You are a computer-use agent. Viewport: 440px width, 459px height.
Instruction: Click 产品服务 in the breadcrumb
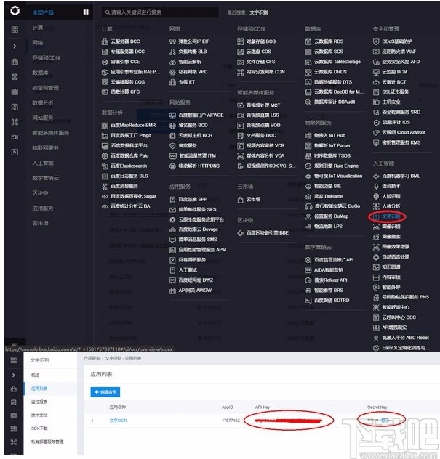coord(92,358)
